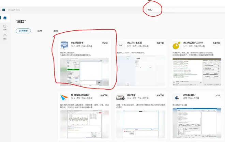The width and height of the screenshot is (225, 142).
Task: Click the Microsoft Store logo icon
Action: (4, 10)
